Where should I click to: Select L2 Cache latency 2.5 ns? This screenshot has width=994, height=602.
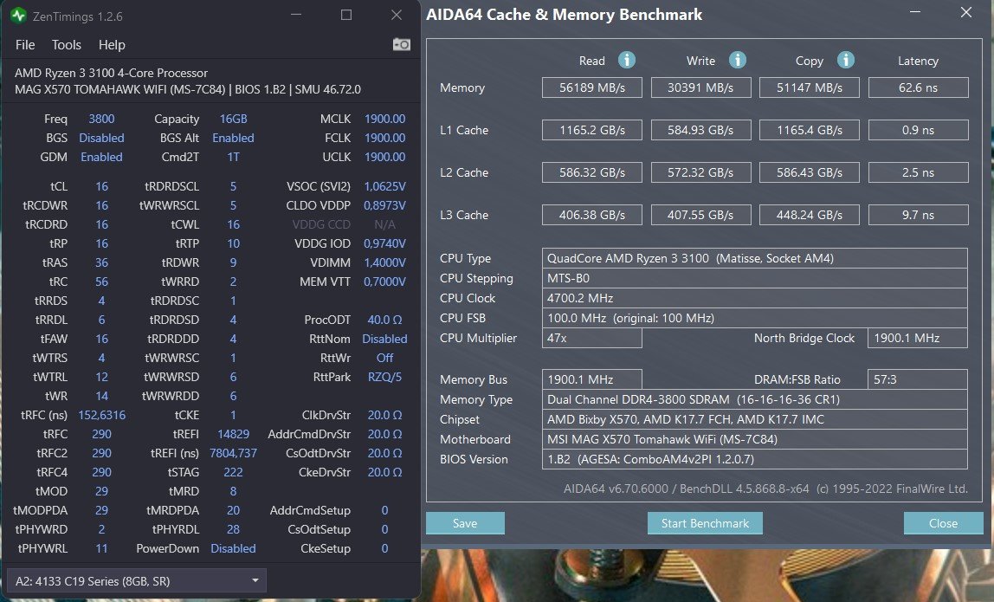918,172
